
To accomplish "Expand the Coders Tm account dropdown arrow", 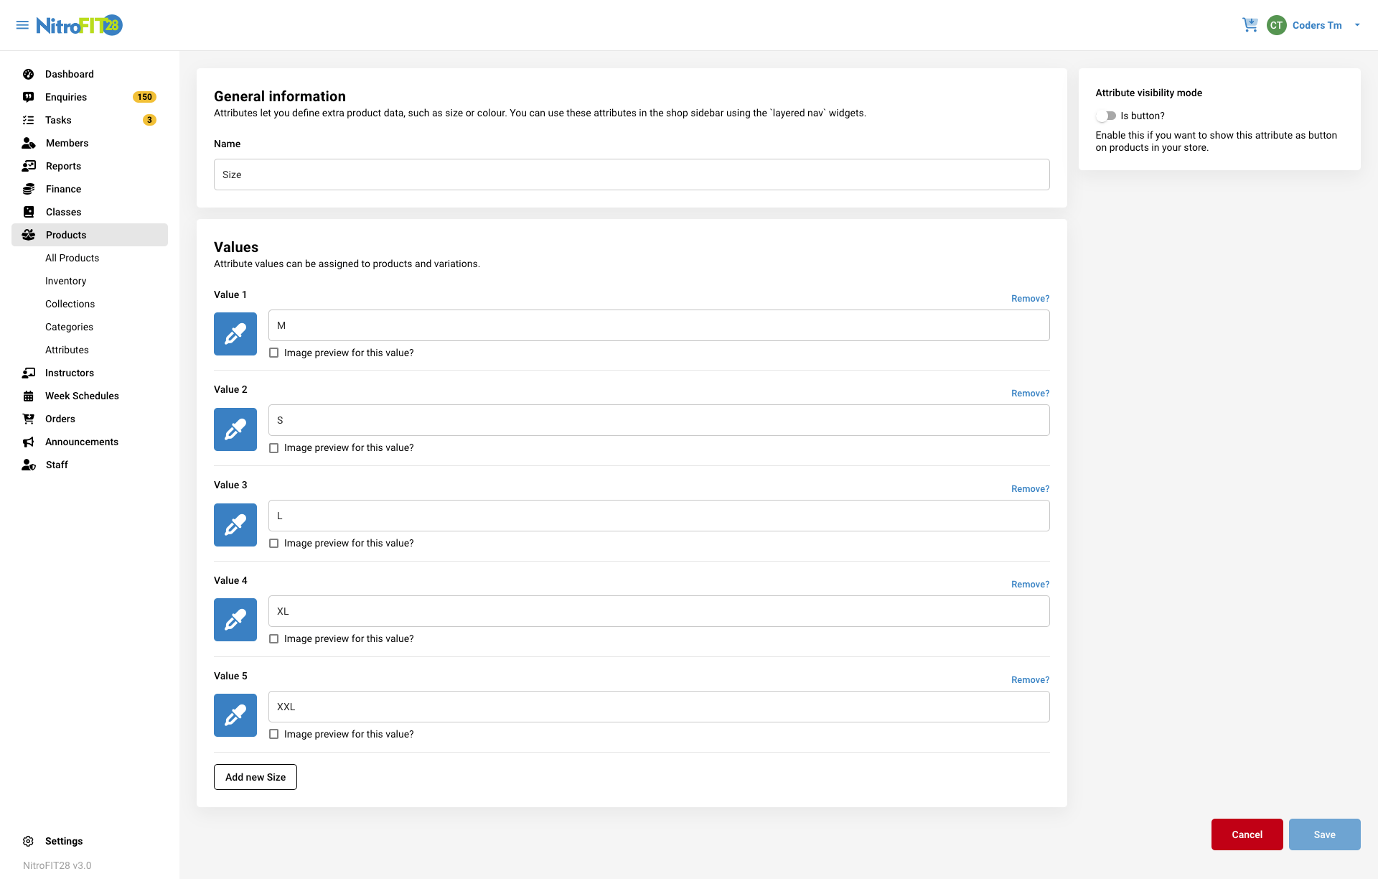I will (x=1357, y=25).
